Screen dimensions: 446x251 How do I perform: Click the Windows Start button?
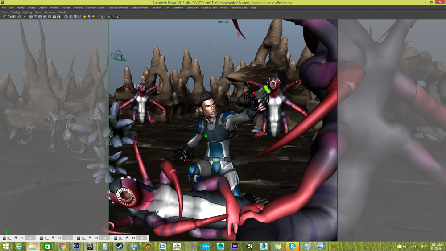click(x=6, y=246)
